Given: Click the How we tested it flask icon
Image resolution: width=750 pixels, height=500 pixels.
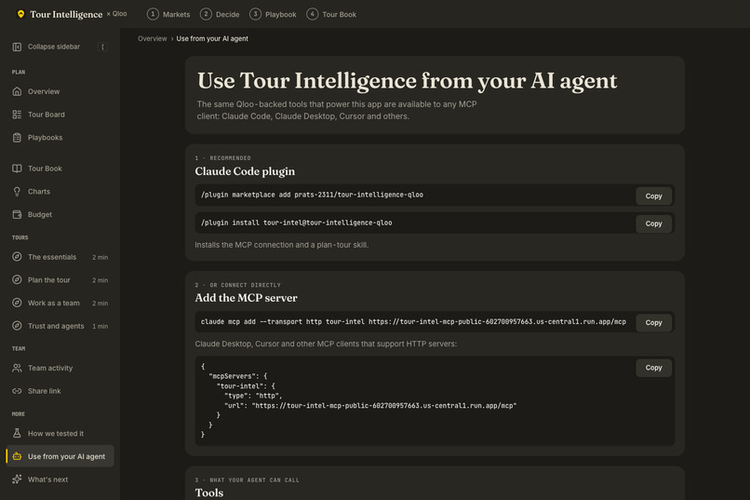Looking at the screenshot, I should tap(17, 434).
